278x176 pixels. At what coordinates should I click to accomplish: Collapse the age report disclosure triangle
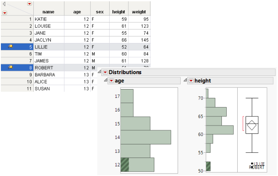106,81
